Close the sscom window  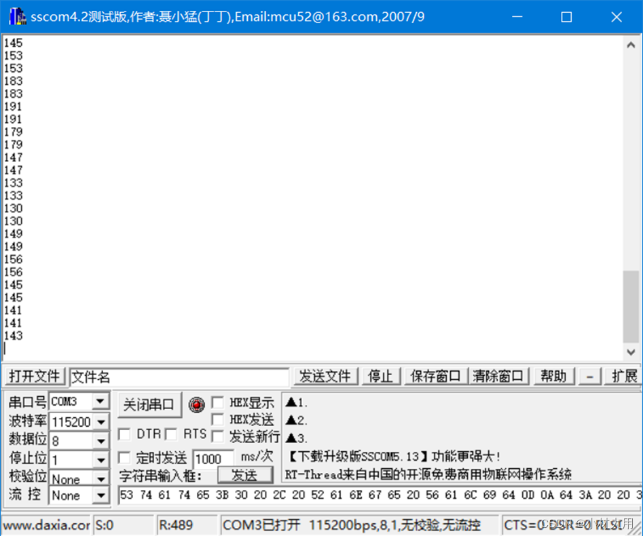(617, 17)
